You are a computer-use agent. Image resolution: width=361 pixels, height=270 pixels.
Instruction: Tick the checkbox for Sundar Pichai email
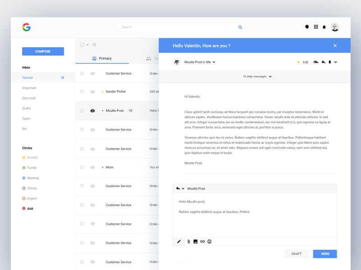[82, 92]
